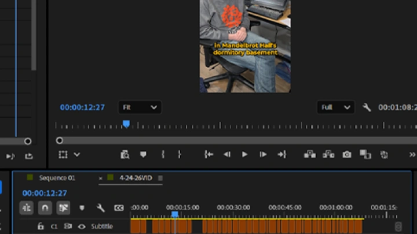Click the sync icon on Subtitle track

(x=68, y=226)
